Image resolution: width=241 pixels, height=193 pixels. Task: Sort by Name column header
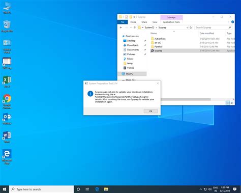point(154,33)
